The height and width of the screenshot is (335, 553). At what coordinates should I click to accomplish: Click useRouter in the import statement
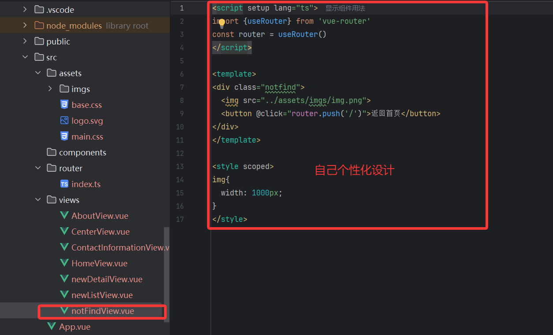(267, 21)
